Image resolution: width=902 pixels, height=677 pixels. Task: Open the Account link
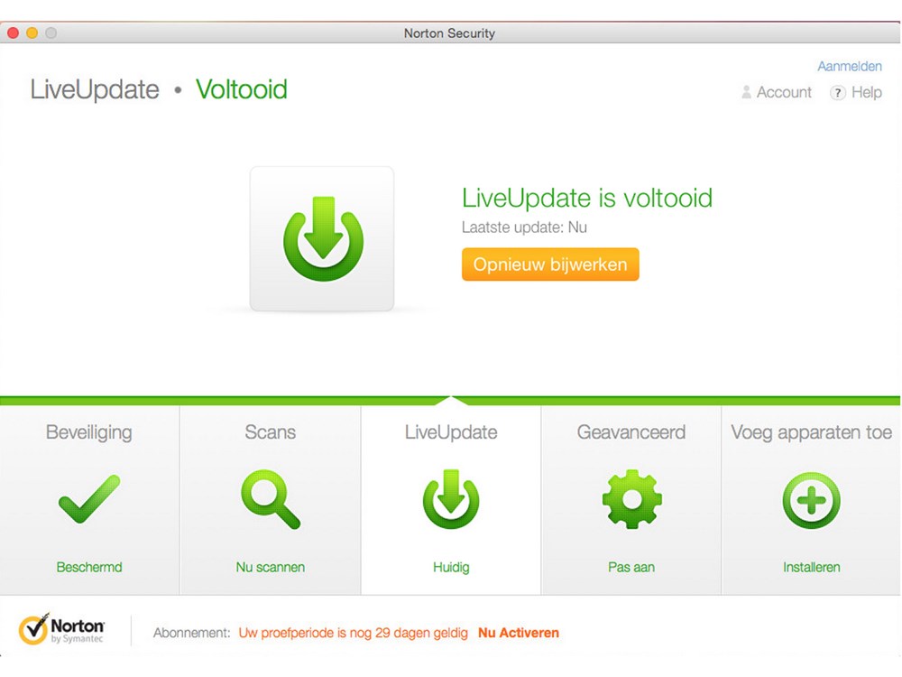point(784,92)
